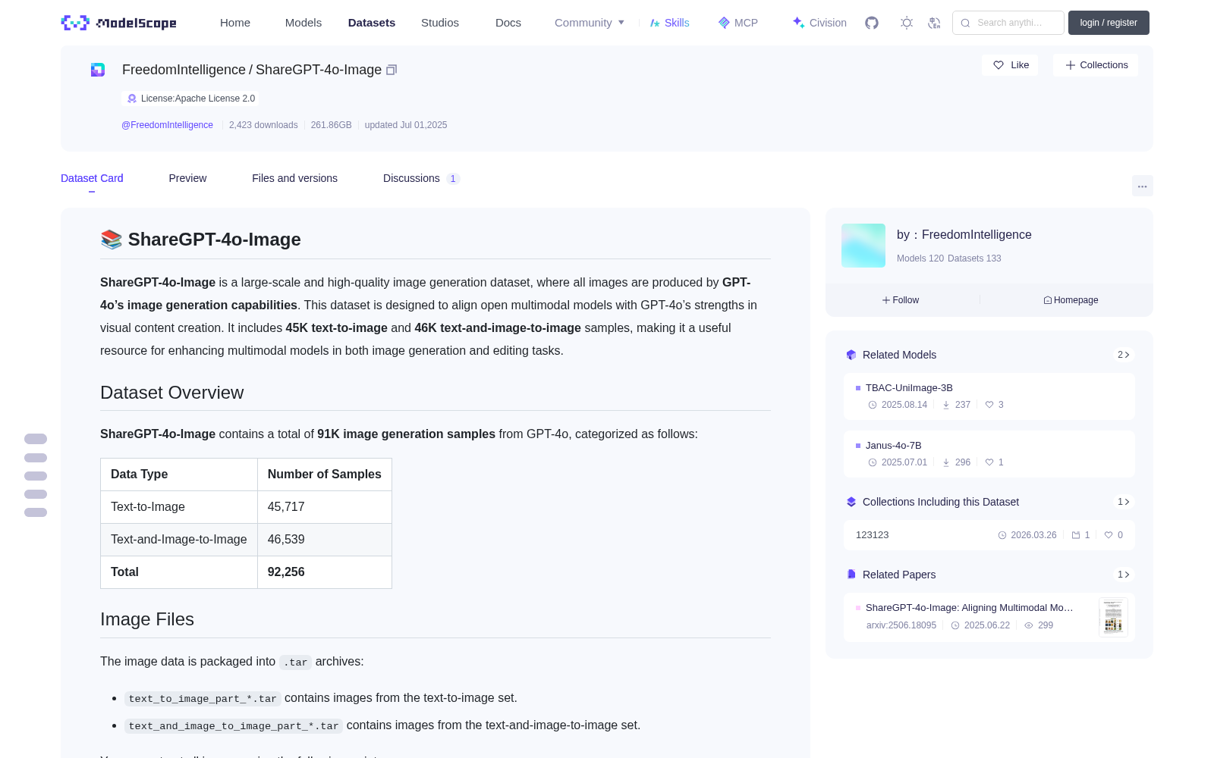Open the TBAC-UniImage-3B model

pos(909,387)
